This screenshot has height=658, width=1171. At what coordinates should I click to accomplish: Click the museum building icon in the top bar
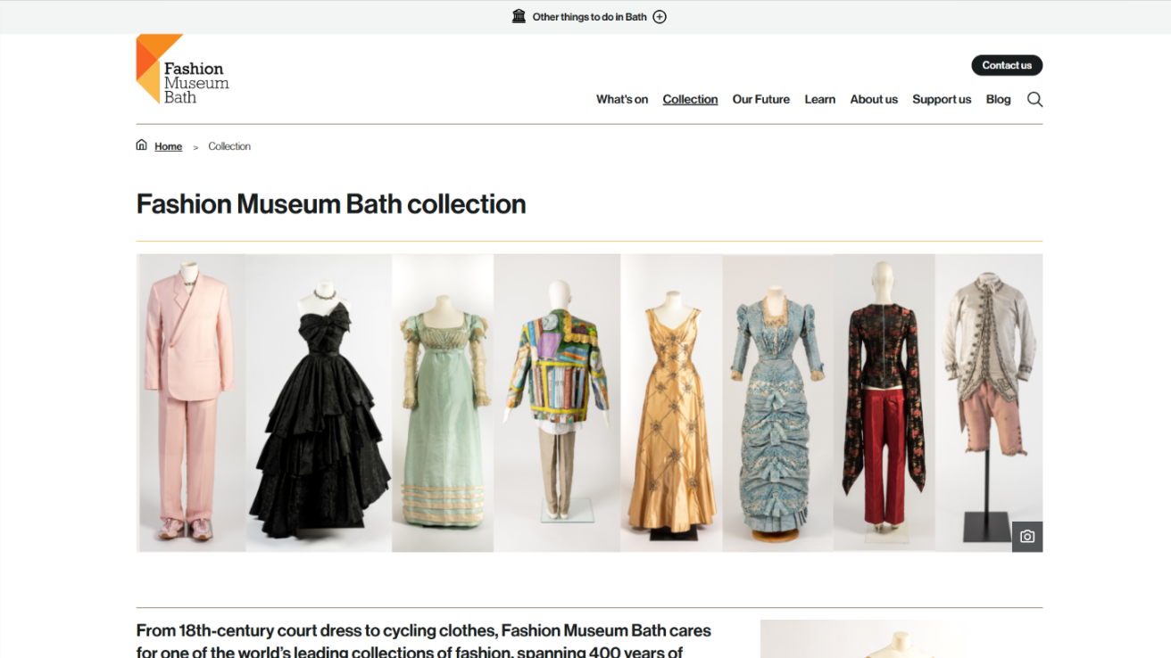tap(519, 15)
